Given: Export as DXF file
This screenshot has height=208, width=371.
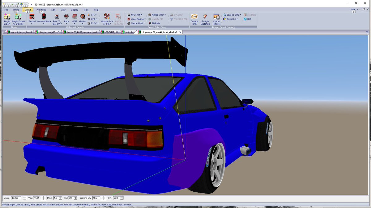Looking at the screenshot, I should 247,19.
